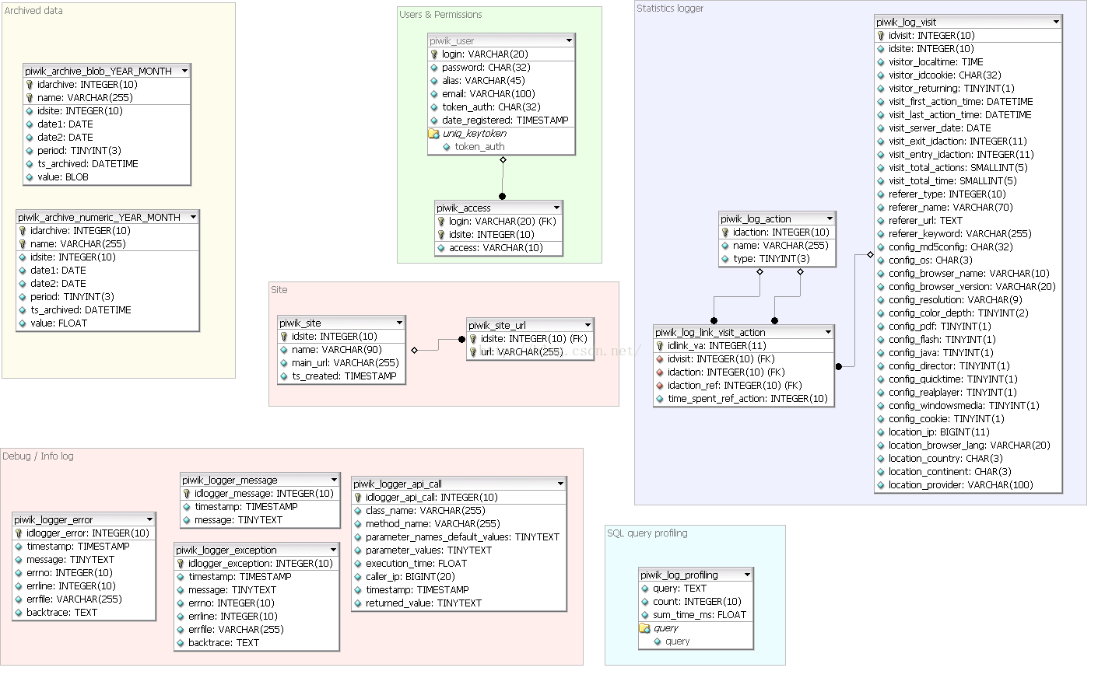Click red foreign key diamond of idaction_ref
The height and width of the screenshot is (685, 1105).
660,386
